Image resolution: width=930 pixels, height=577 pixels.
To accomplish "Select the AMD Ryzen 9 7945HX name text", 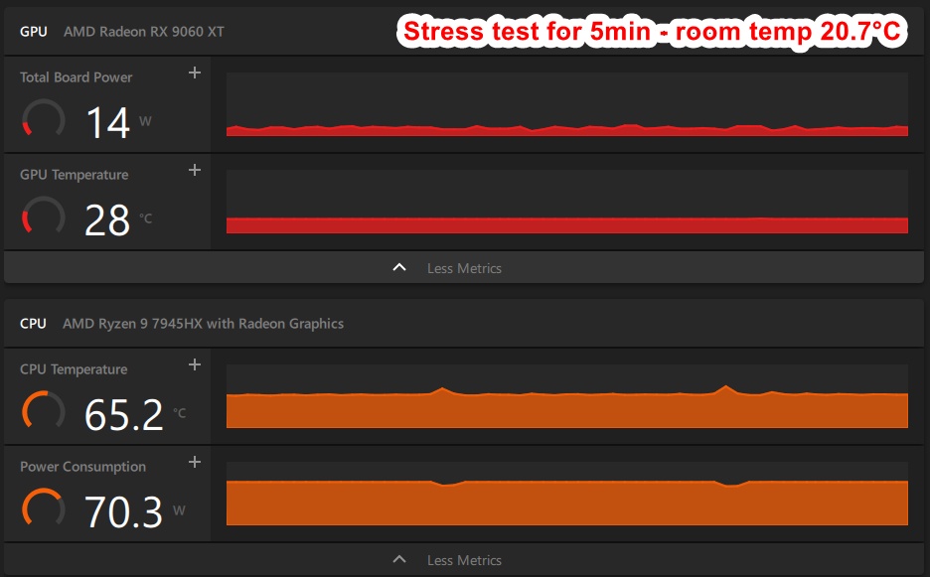I will point(204,324).
